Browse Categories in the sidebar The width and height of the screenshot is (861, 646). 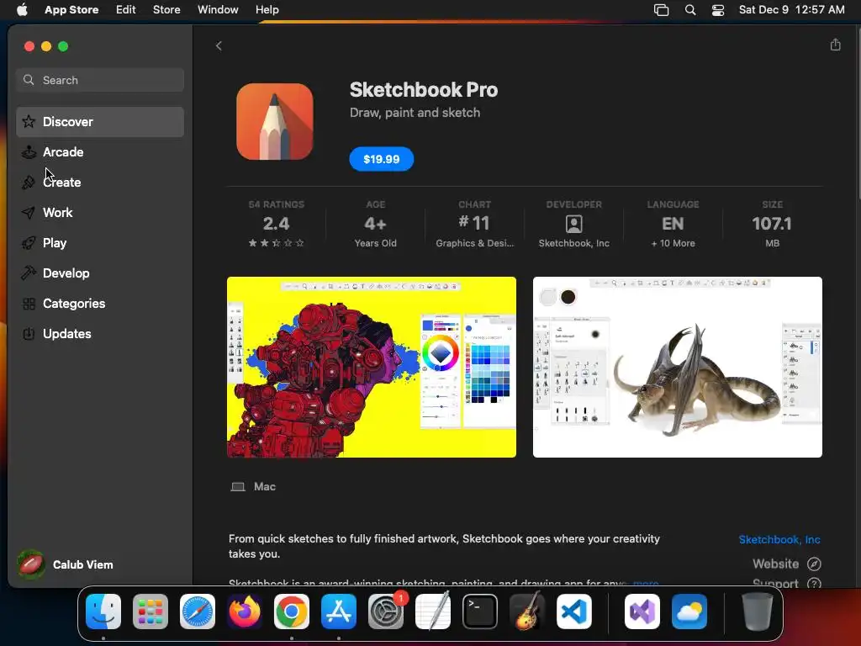100,303
